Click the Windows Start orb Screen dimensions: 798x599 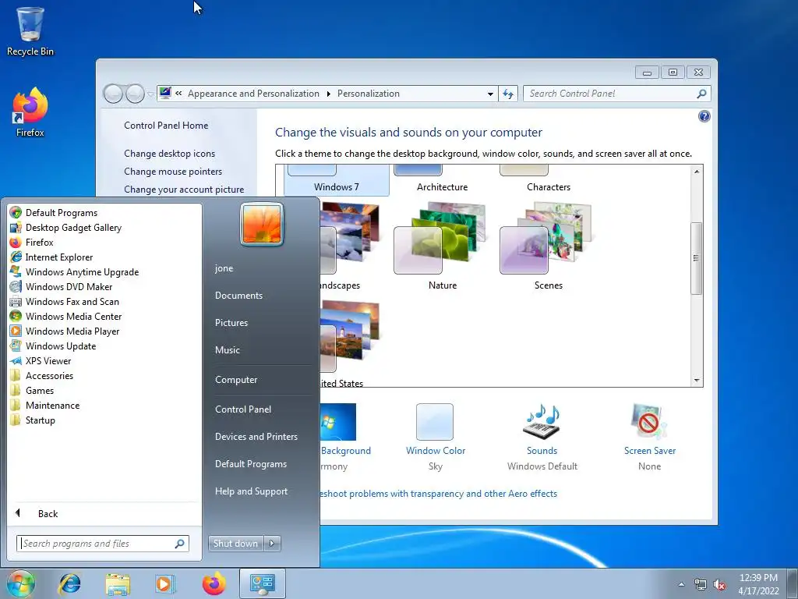click(x=20, y=583)
